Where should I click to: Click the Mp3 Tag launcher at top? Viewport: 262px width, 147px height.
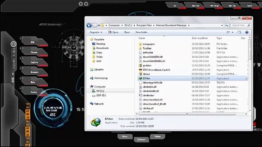pos(232,5)
